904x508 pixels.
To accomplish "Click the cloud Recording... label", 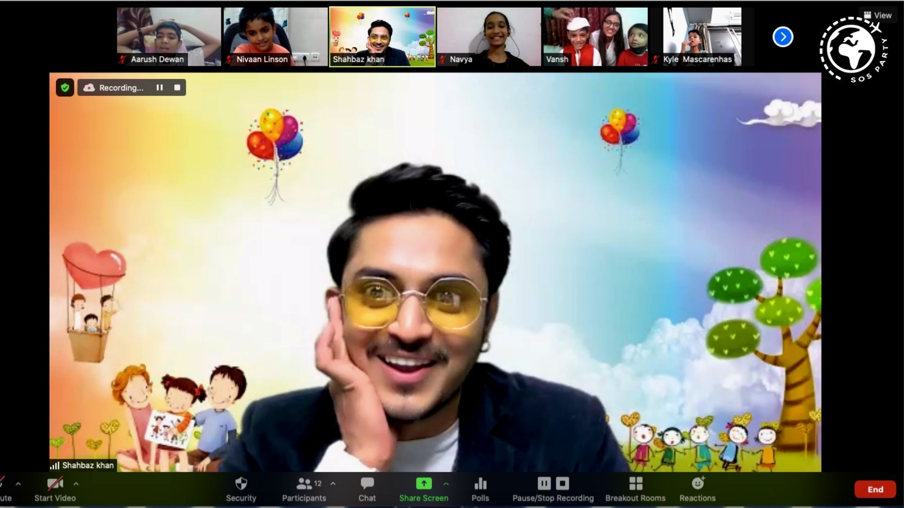I will tap(113, 87).
